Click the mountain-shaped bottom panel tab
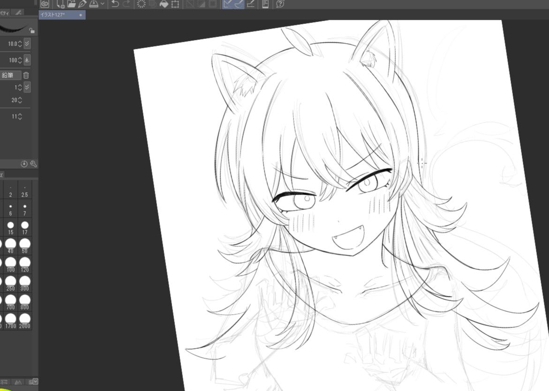The width and height of the screenshot is (549, 391). click(x=18, y=382)
